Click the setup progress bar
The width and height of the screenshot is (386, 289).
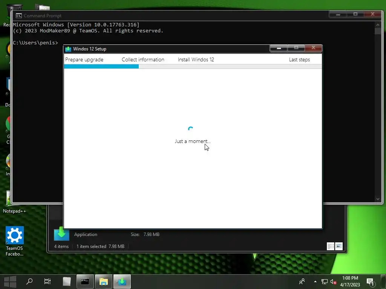193,66
